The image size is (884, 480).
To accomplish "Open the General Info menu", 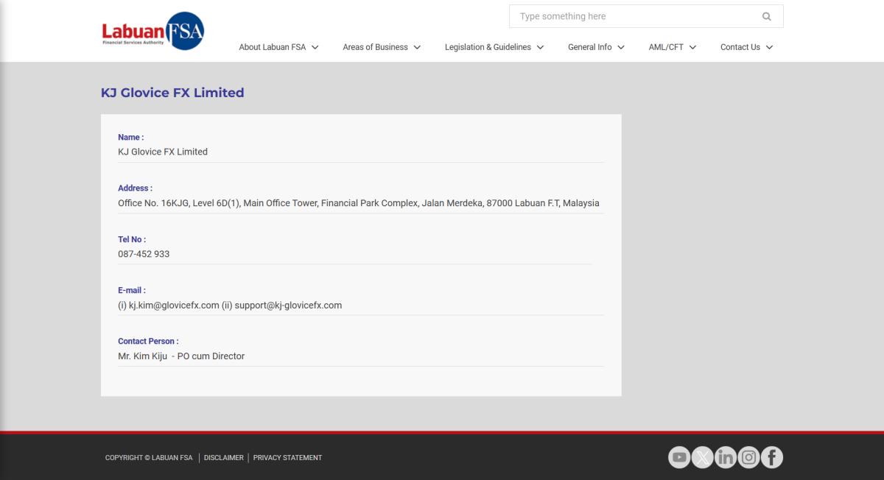I will click(x=590, y=47).
